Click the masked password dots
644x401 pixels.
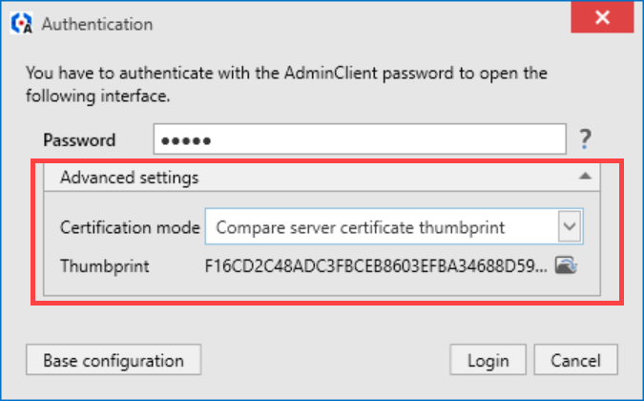pyautogui.click(x=186, y=141)
